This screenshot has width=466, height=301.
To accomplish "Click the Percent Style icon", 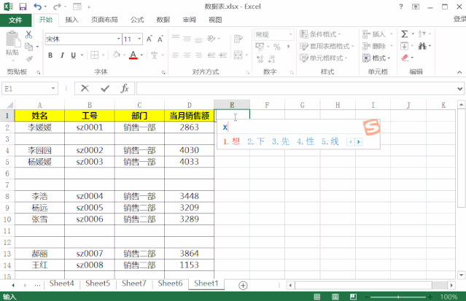I will click(x=277, y=47).
